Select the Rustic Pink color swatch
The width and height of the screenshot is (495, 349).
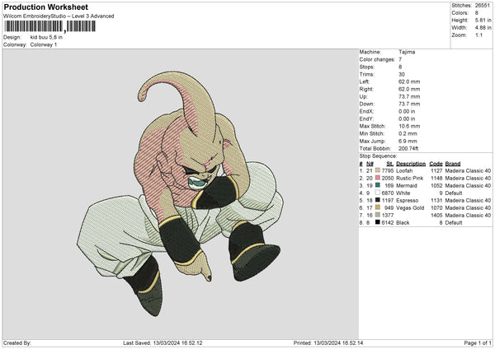pyautogui.click(x=377, y=177)
